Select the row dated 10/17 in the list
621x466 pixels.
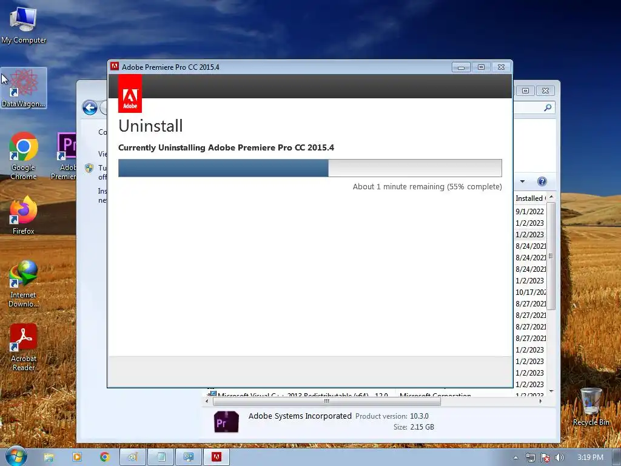coord(530,292)
